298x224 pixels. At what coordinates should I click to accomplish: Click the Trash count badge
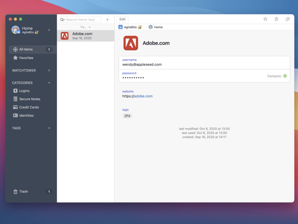(x=49, y=192)
